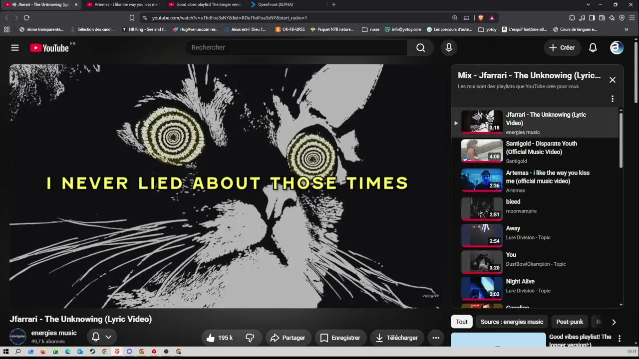Focus the Rechercher search field
This screenshot has width=639, height=359.
pos(297,47)
